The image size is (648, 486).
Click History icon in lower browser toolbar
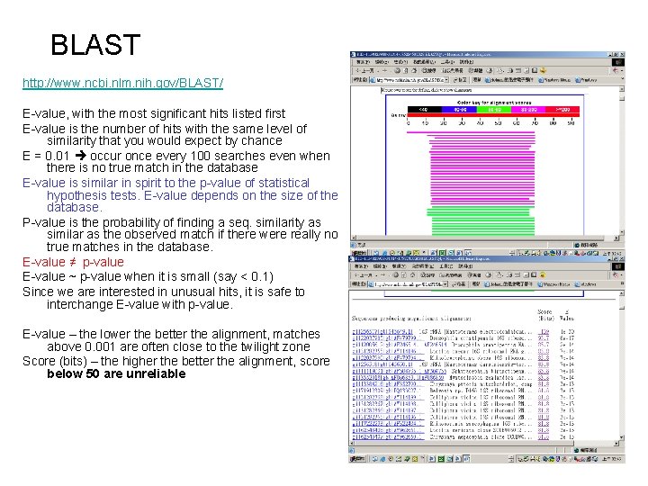489,274
